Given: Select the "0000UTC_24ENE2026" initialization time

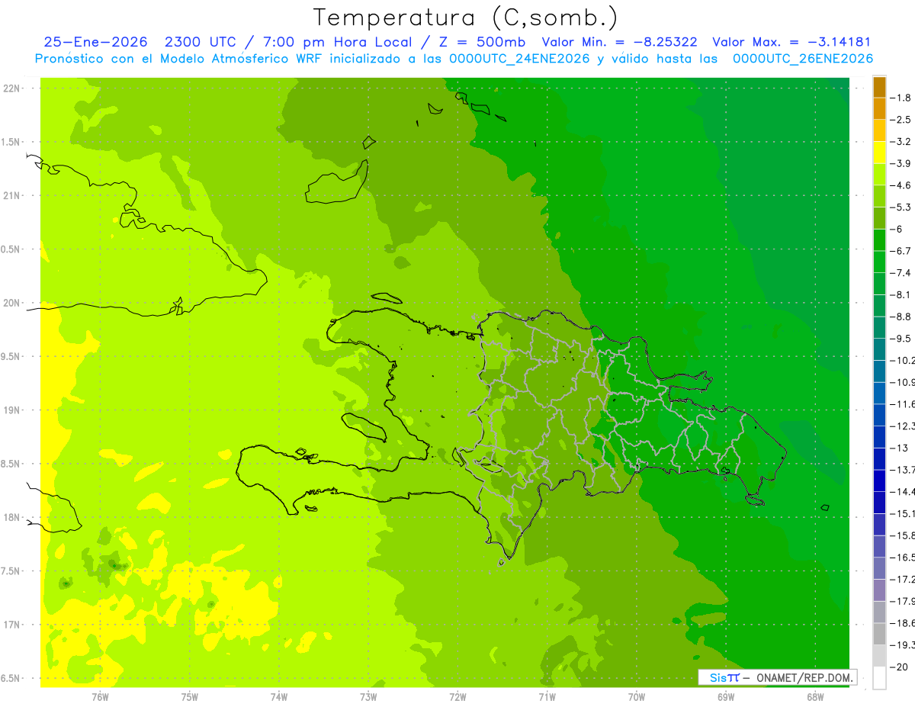Looking at the screenshot, I should tap(519, 59).
